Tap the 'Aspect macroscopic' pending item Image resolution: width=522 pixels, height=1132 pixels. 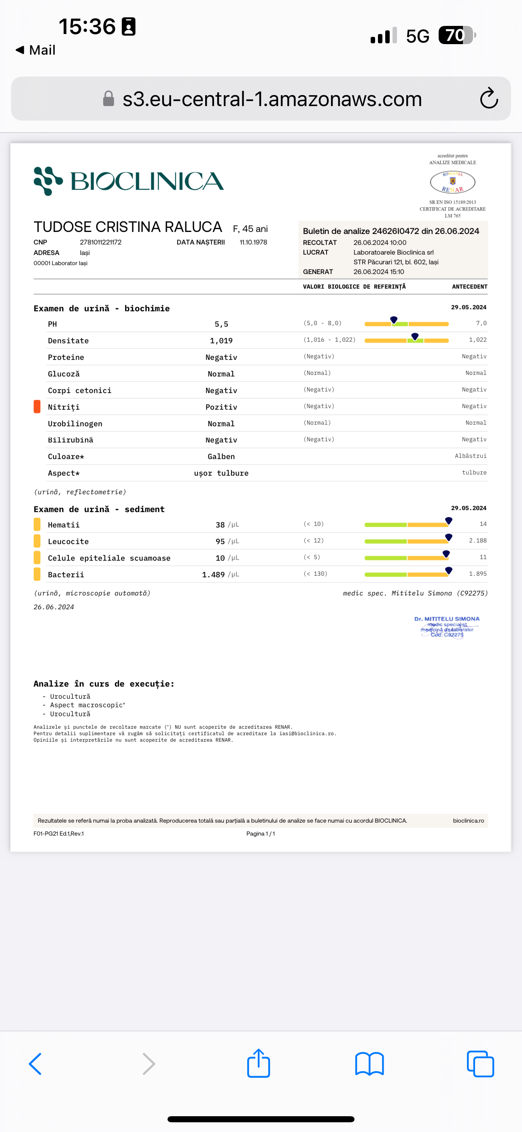[87, 705]
